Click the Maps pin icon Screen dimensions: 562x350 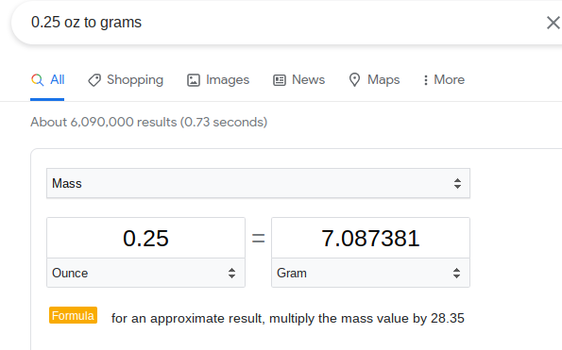[x=354, y=80]
